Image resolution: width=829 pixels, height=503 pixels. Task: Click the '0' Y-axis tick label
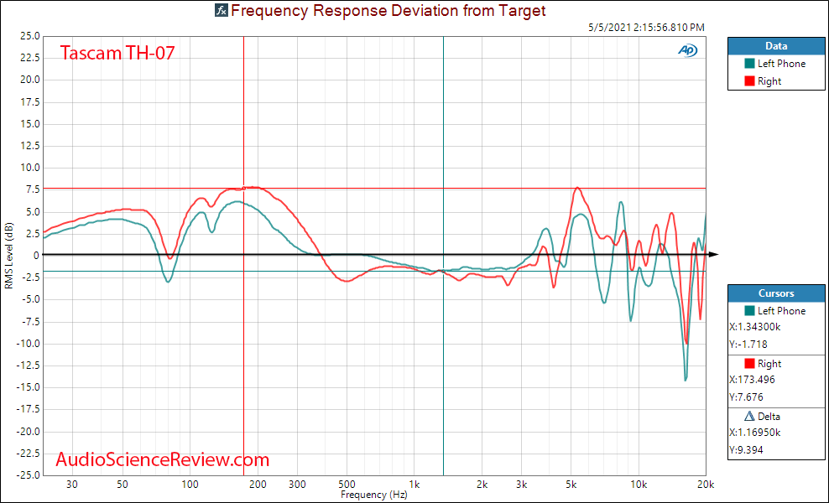(x=36, y=255)
